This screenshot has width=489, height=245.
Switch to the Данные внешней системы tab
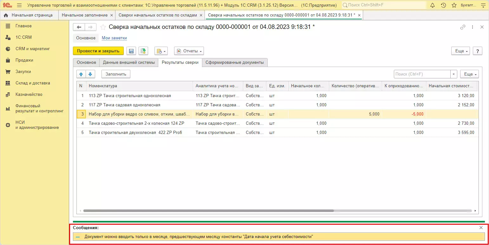click(129, 63)
